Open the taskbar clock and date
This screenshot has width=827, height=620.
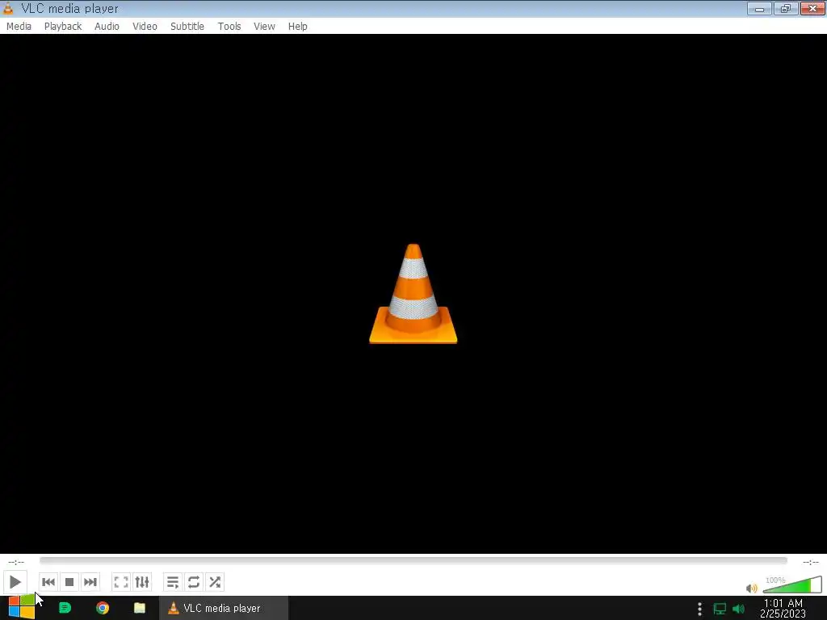(783, 608)
